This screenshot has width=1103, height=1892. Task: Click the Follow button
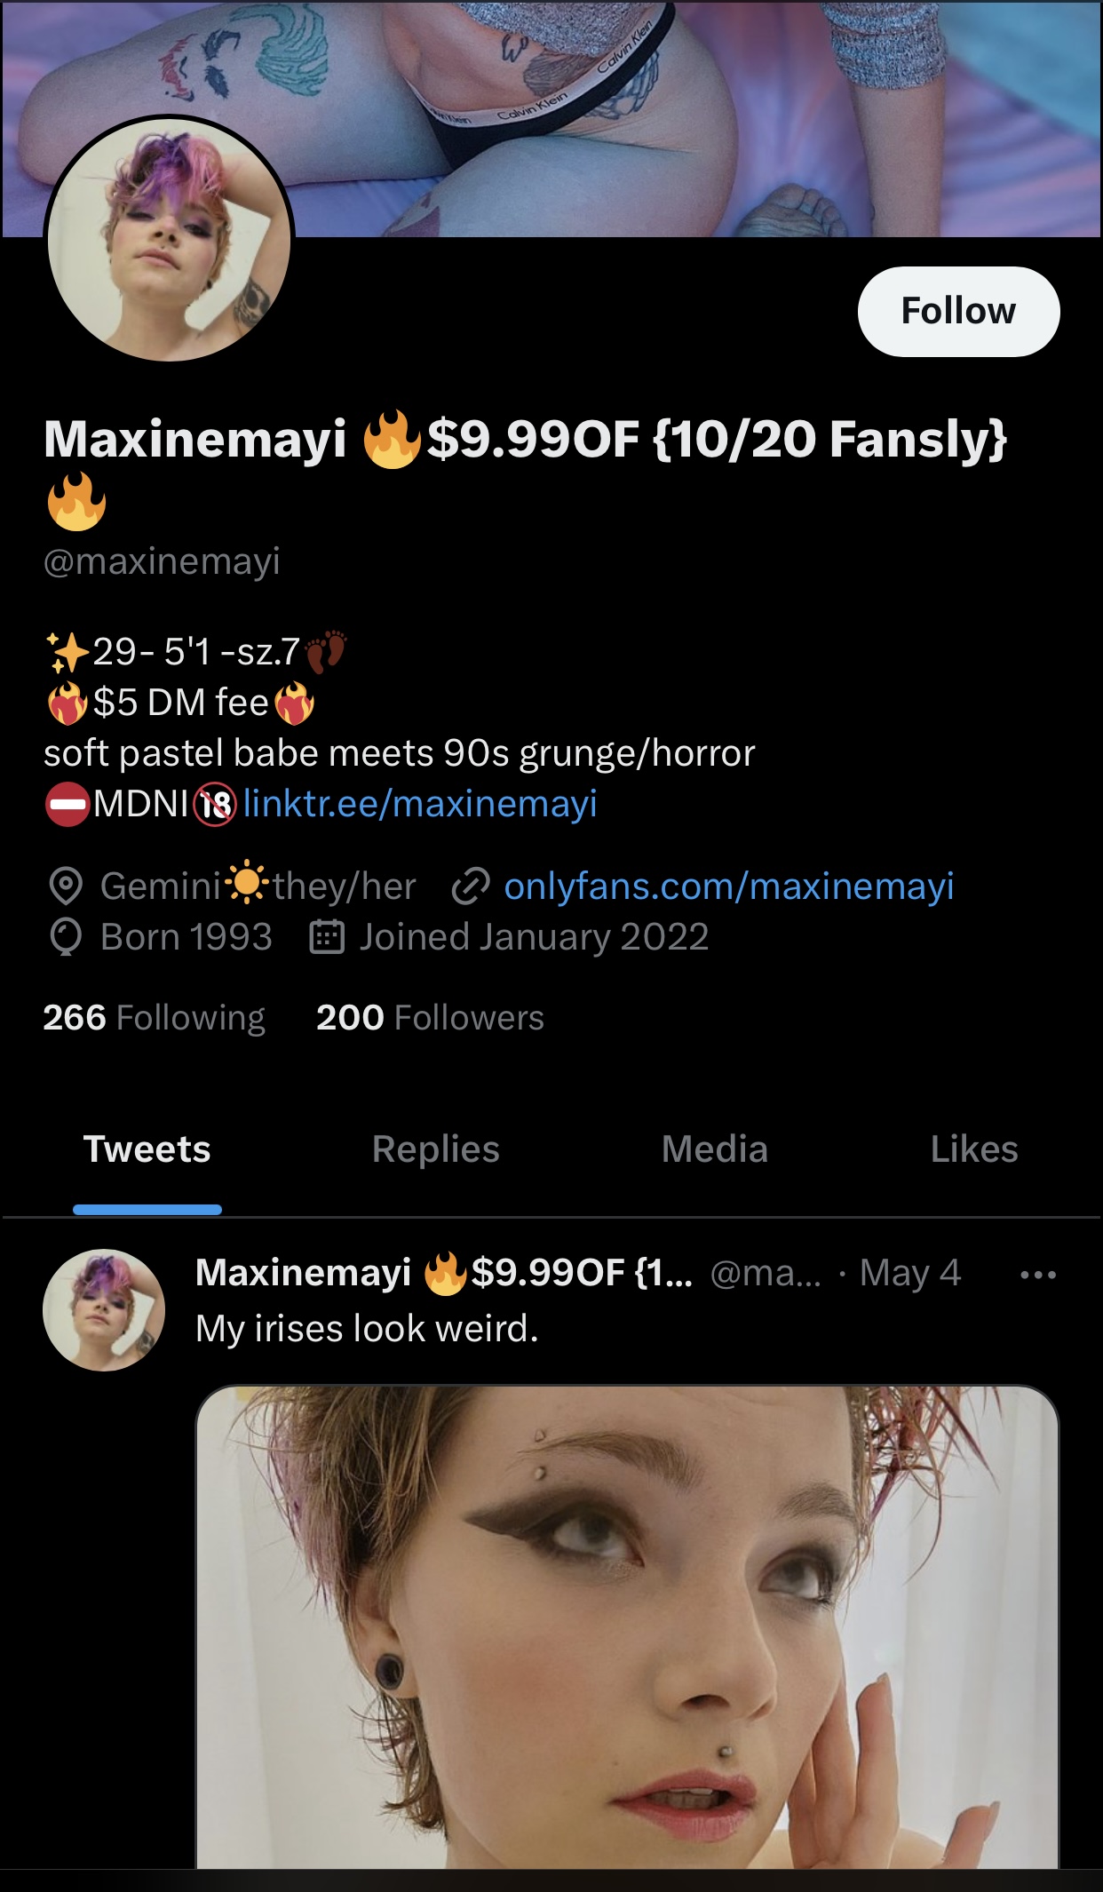tap(958, 312)
